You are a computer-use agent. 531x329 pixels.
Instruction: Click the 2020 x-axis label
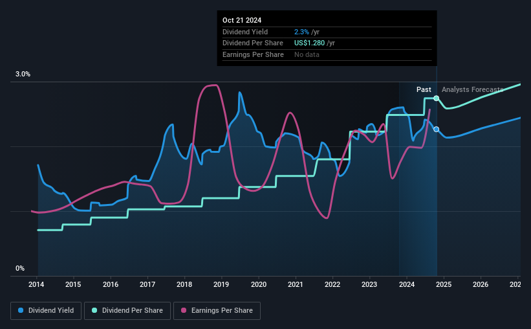259,284
